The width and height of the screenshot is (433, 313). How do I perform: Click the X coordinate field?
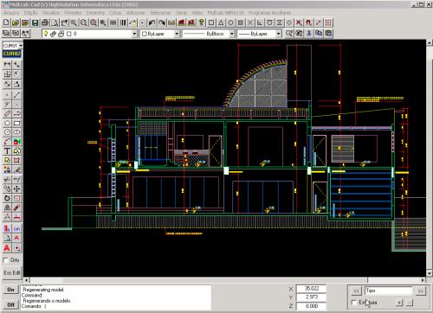pyautogui.click(x=311, y=288)
